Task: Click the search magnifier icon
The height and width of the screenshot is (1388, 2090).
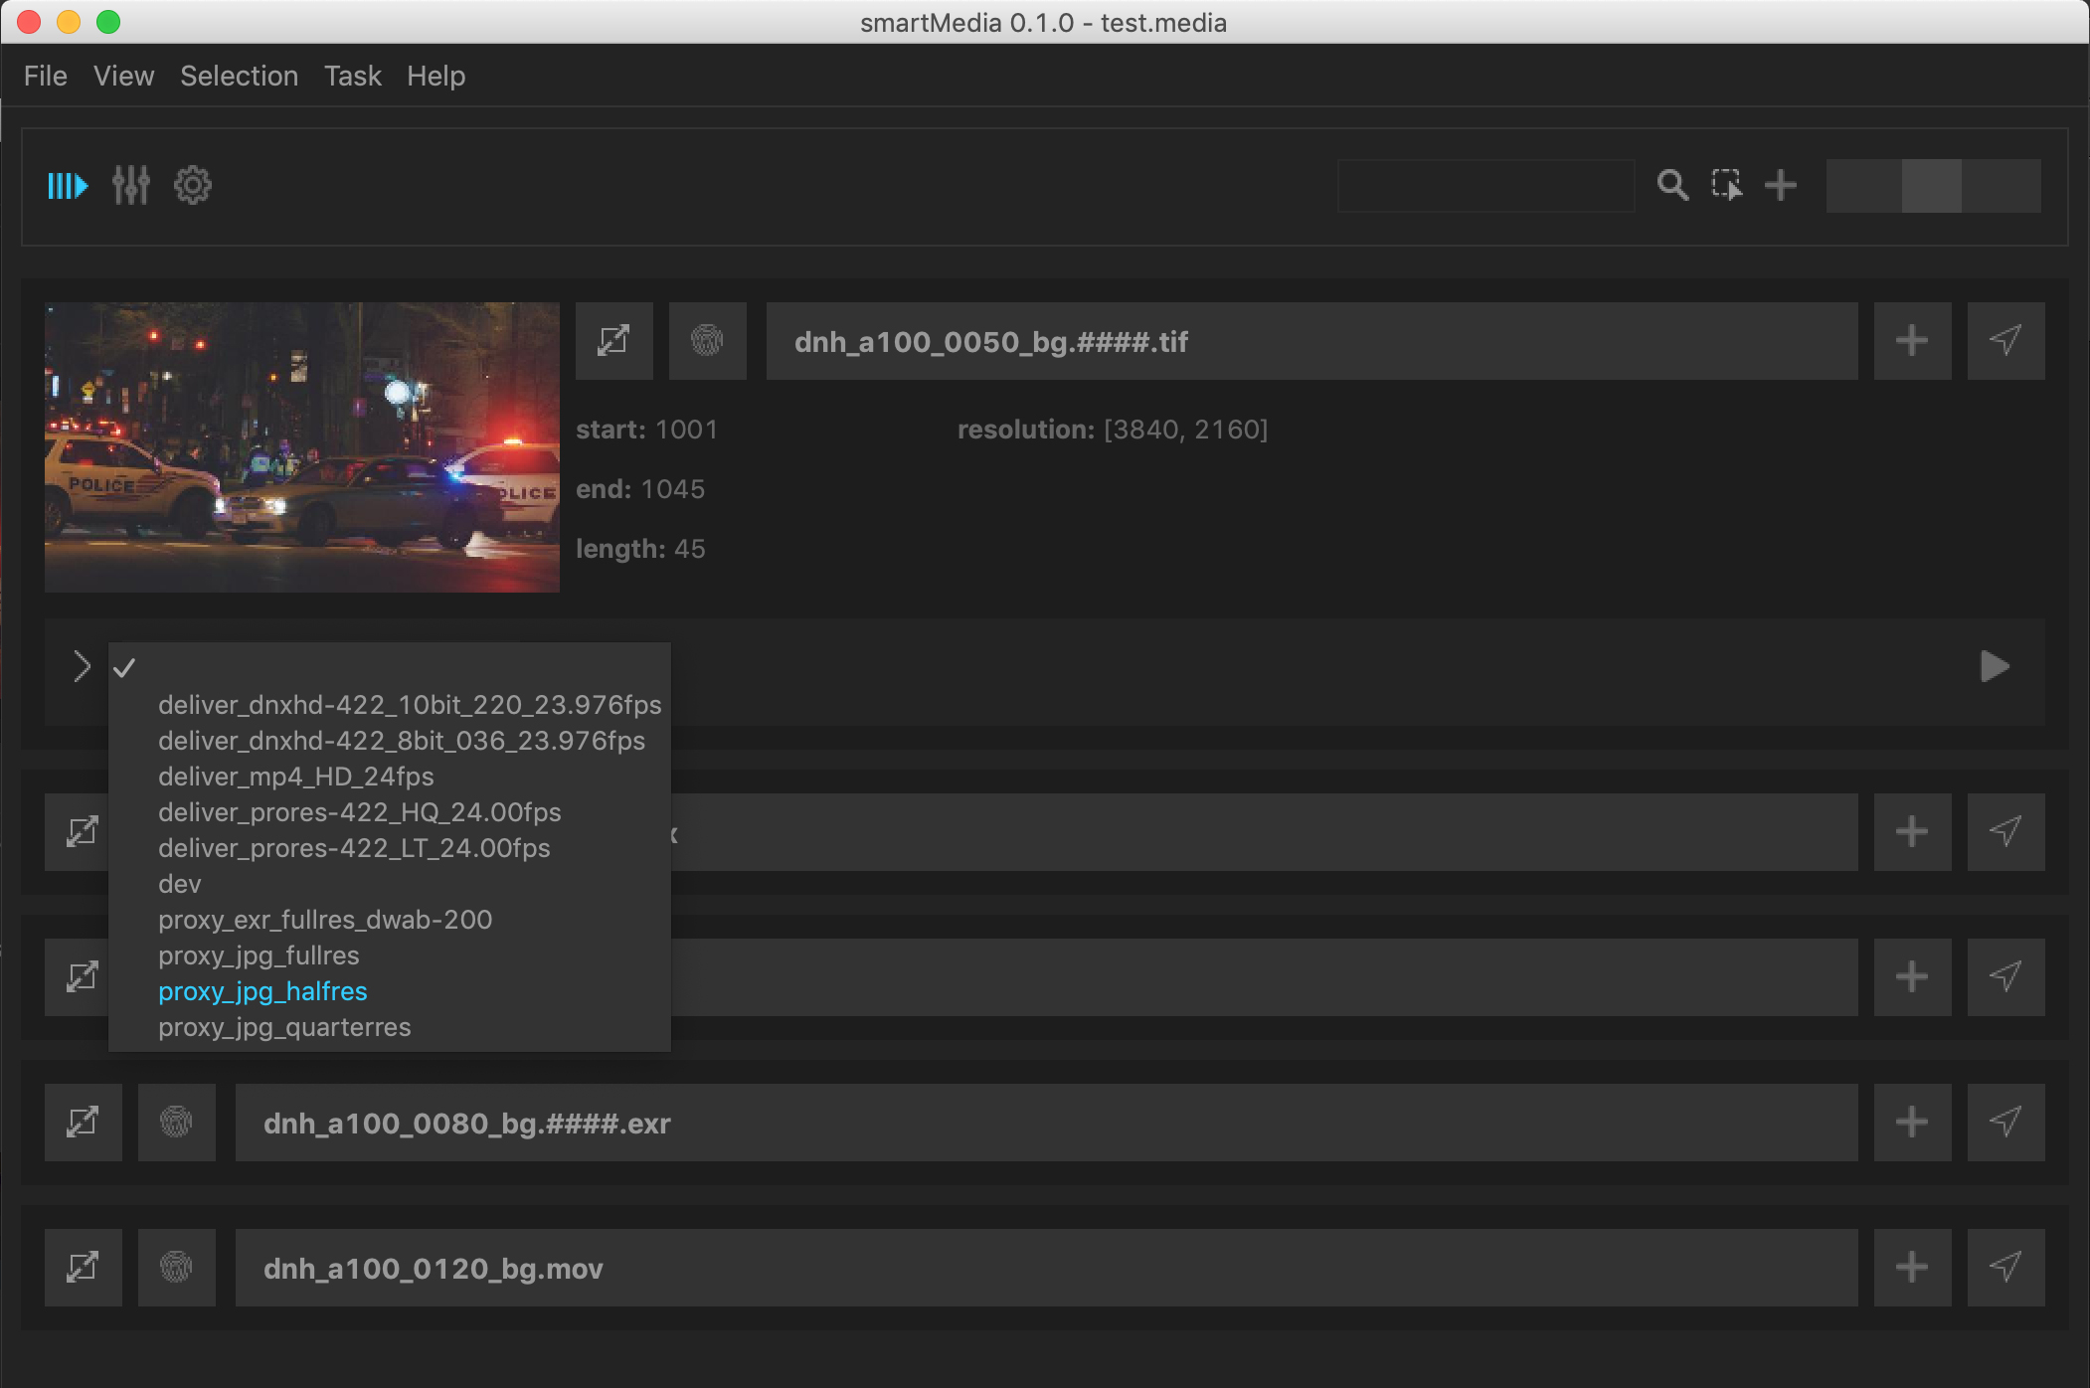Action: point(1672,185)
